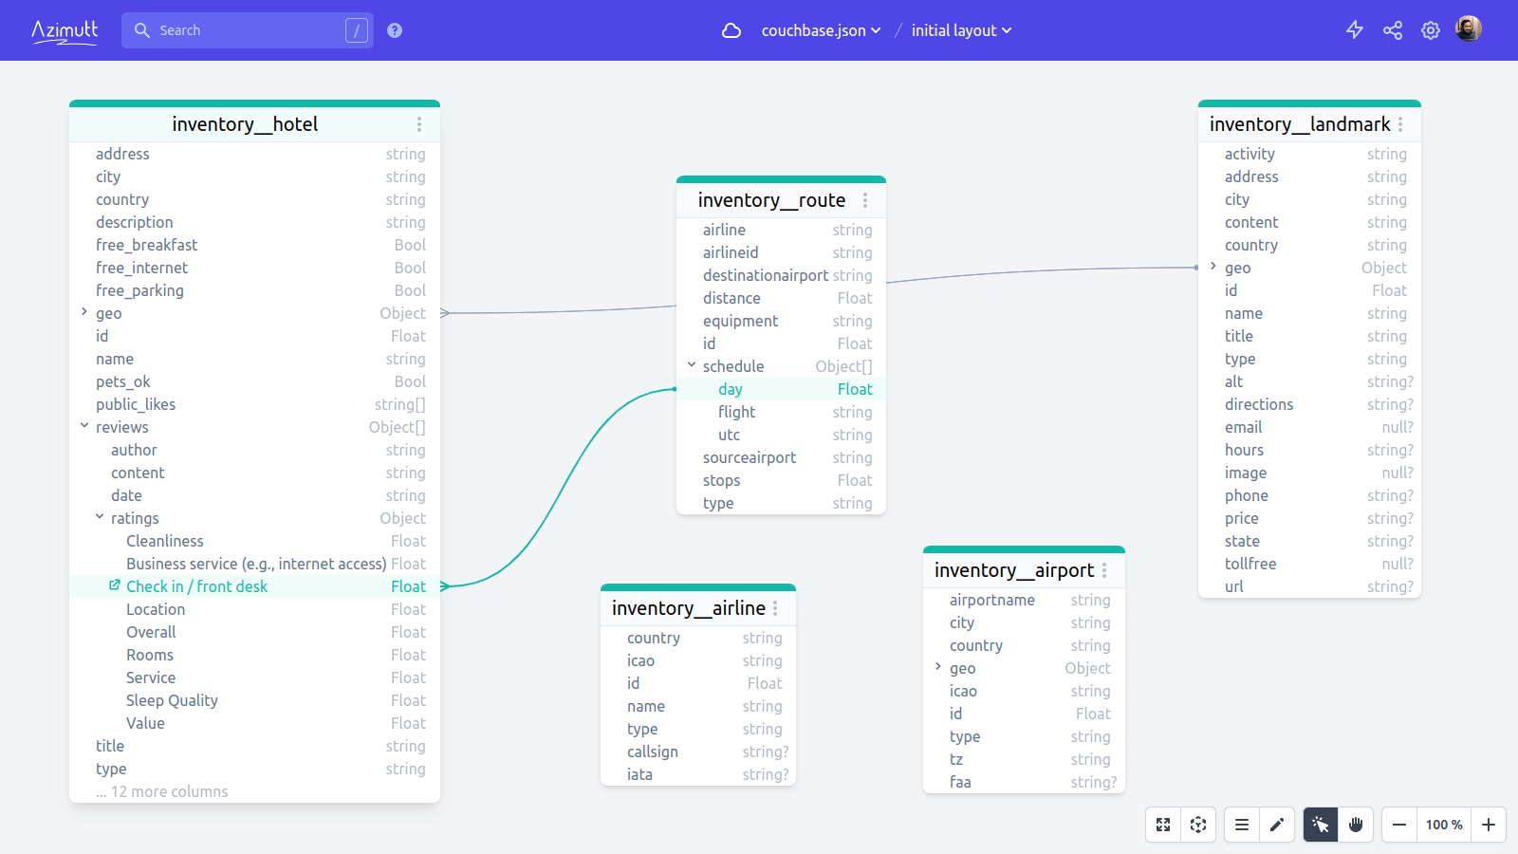The height and width of the screenshot is (854, 1518).
Task: Click the lightning quick-actions icon
Action: pos(1354,29)
